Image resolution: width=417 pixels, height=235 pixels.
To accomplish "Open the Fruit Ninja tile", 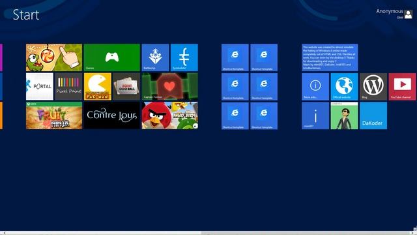I will pyautogui.click(x=54, y=116).
